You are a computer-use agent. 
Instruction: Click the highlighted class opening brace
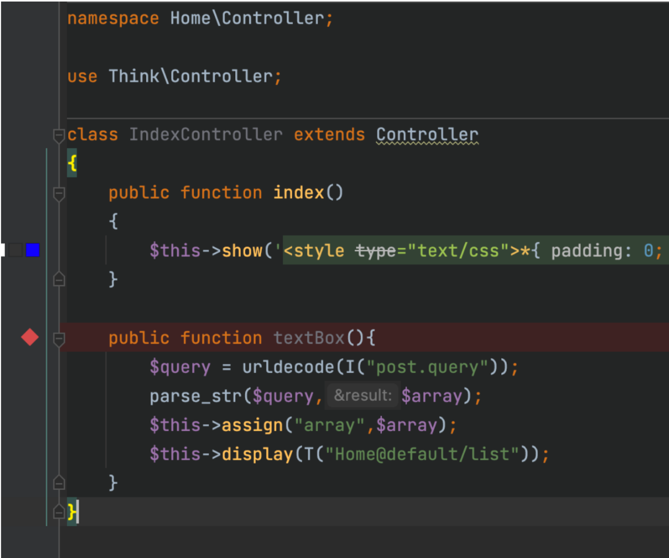[71, 163]
